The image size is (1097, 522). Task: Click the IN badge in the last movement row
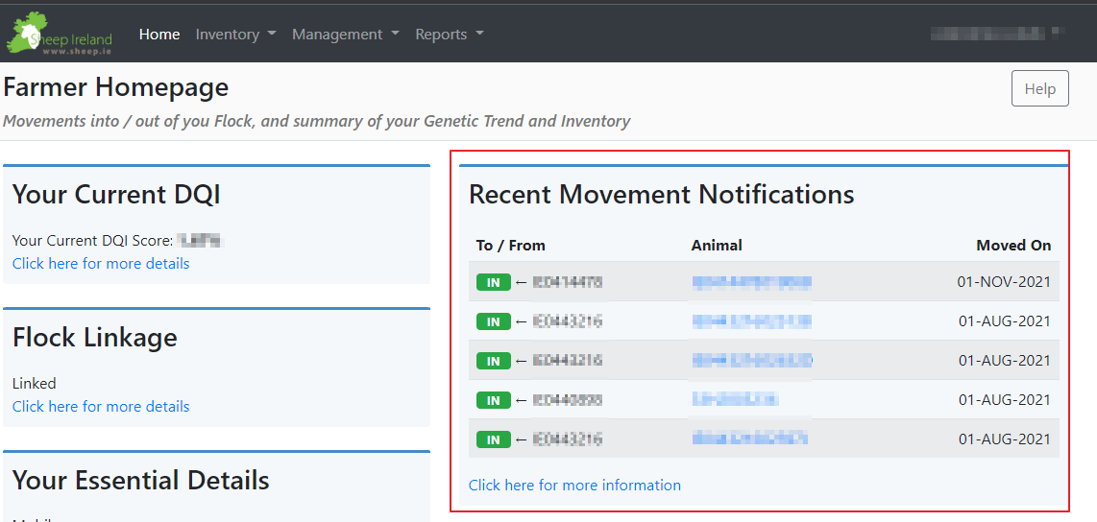point(493,439)
